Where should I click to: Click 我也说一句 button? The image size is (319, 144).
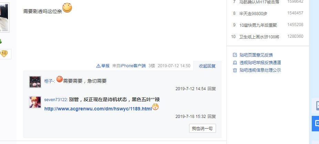pyautogui.click(x=203, y=129)
